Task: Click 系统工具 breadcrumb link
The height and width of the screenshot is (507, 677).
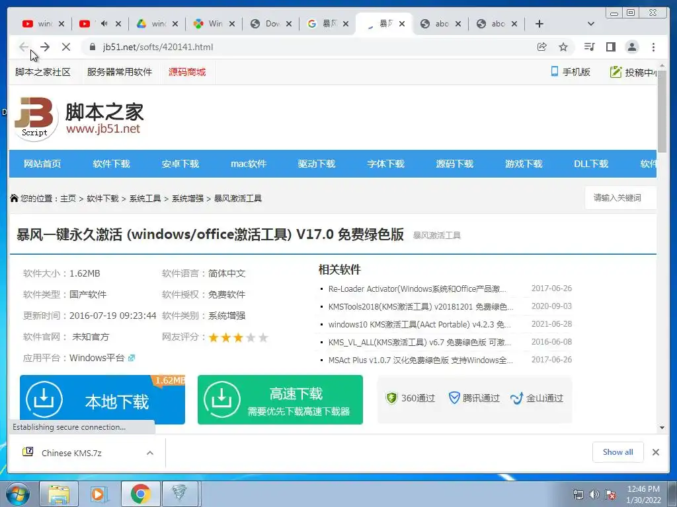Action: [x=145, y=198]
